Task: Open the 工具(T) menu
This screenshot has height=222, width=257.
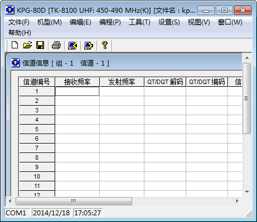Action: coord(139,22)
